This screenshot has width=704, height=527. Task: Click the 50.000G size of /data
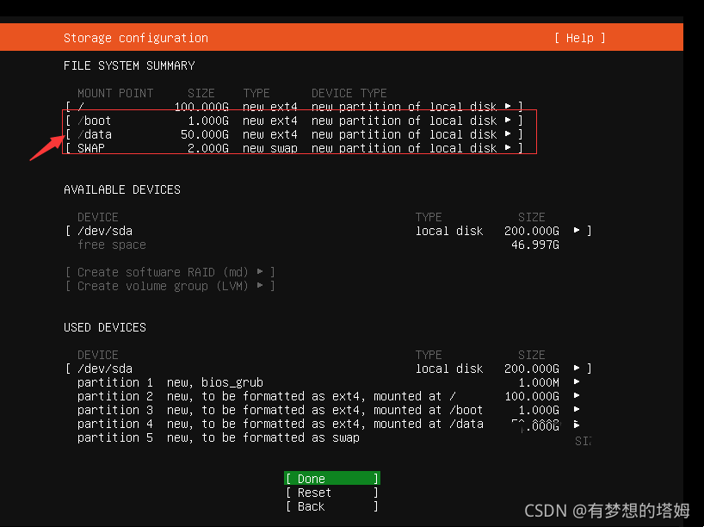tap(205, 134)
